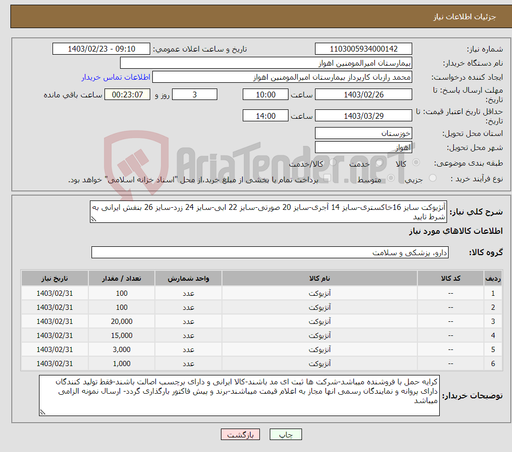Click the need number field 1103005934000142

(363, 49)
